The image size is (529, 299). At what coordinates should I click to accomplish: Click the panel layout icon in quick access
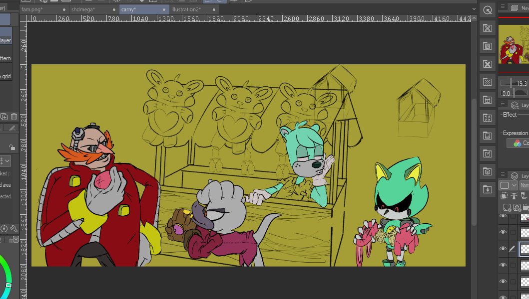487,100
